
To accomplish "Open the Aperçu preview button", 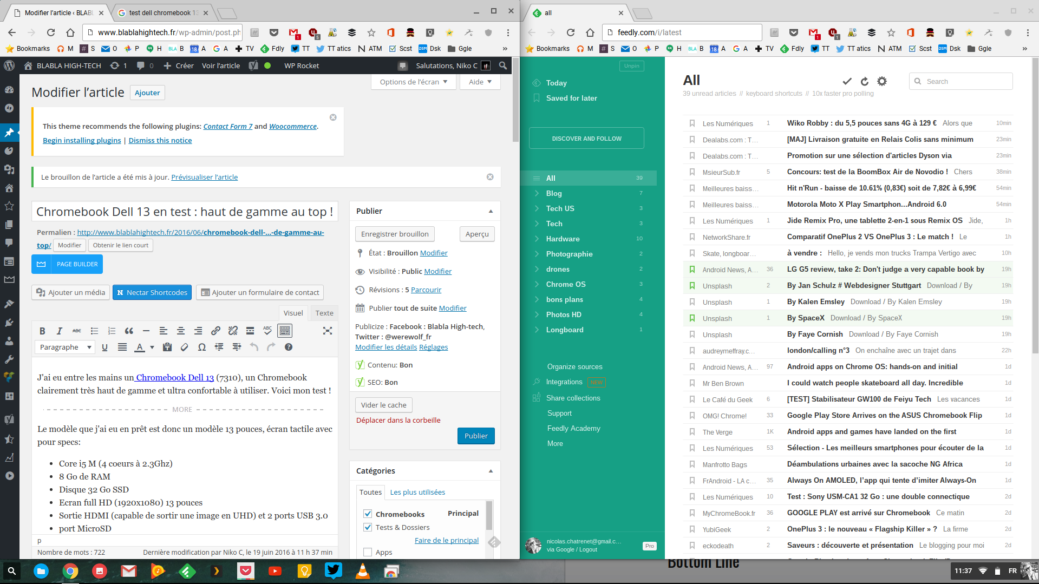I will (x=477, y=234).
